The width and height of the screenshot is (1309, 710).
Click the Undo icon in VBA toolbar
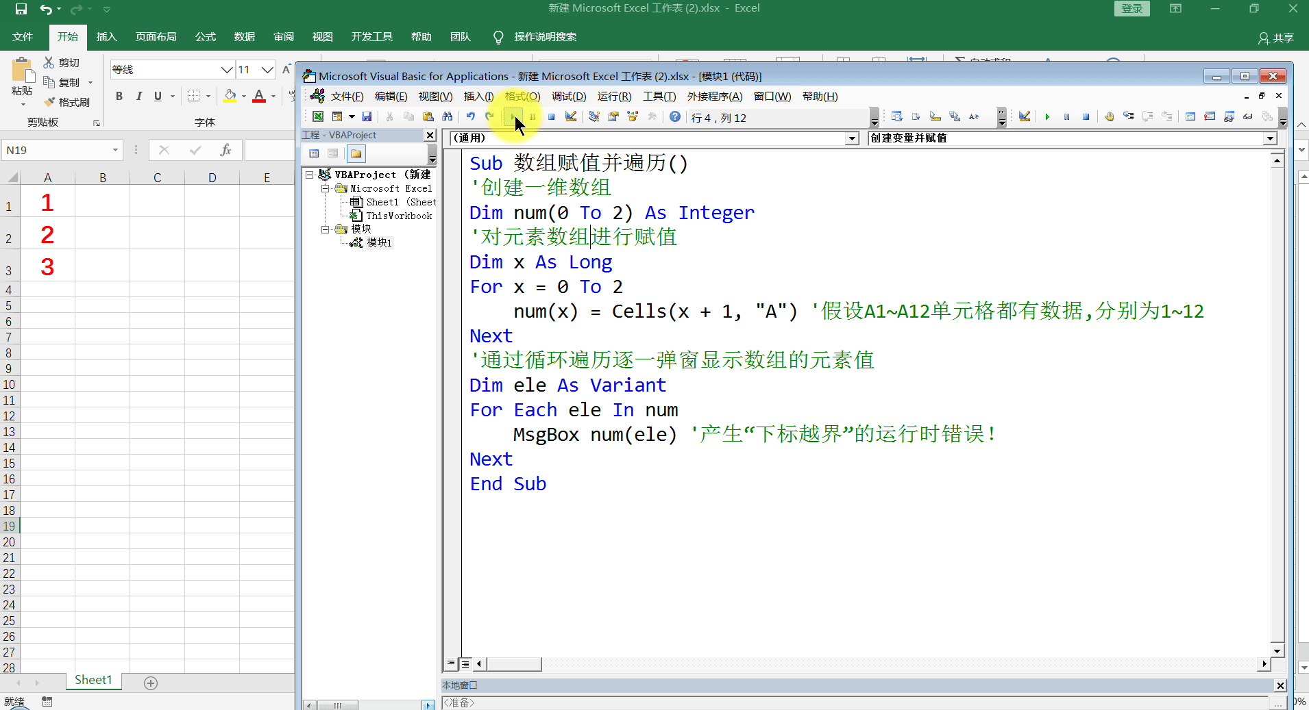pyautogui.click(x=469, y=116)
